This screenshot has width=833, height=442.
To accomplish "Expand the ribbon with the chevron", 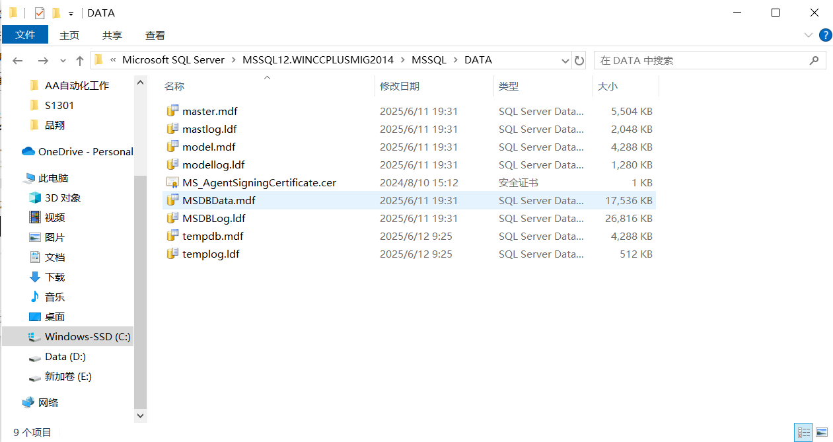I will (x=808, y=35).
